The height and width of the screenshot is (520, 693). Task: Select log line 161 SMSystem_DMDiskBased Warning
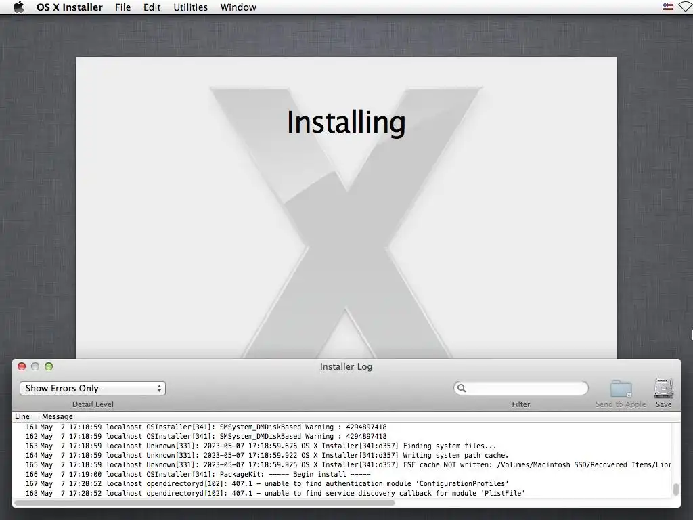point(342,427)
